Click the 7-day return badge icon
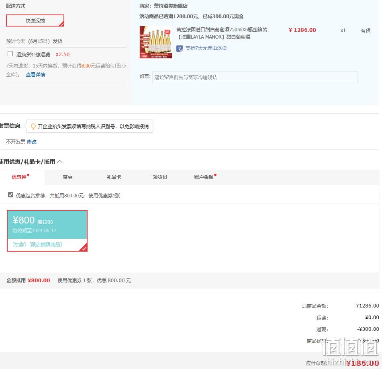Image resolution: width=382 pixels, height=369 pixels. (180, 49)
